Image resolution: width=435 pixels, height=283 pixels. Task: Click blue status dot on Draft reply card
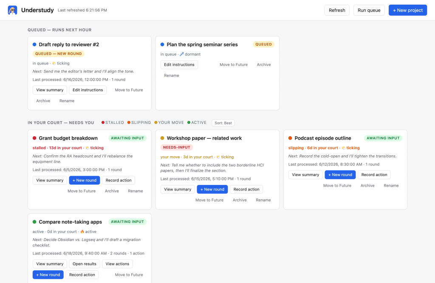point(34,45)
